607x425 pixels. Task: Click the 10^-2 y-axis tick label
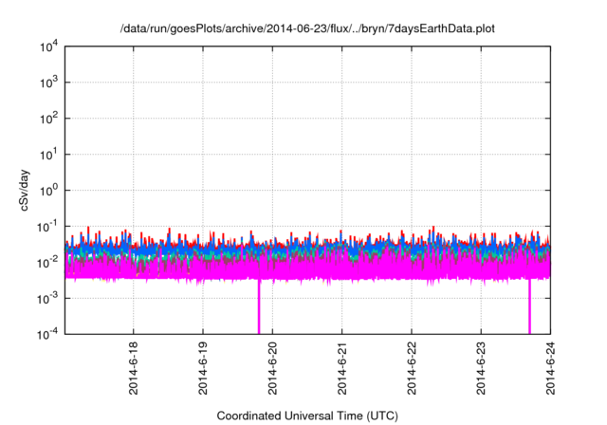[x=47, y=263]
